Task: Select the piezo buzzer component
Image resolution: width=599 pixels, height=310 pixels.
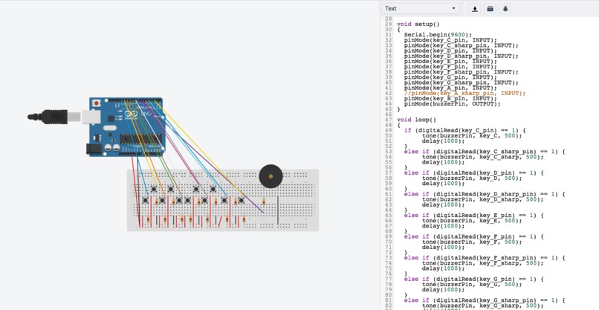Action: (271, 176)
